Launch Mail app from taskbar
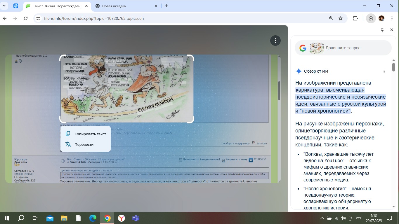This screenshot has width=399, height=224. (x=50, y=218)
